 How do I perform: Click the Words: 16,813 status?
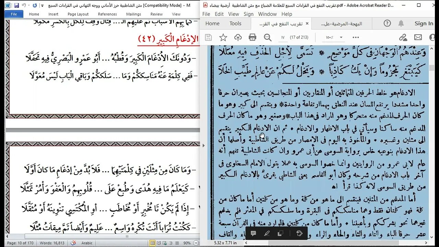52,243
